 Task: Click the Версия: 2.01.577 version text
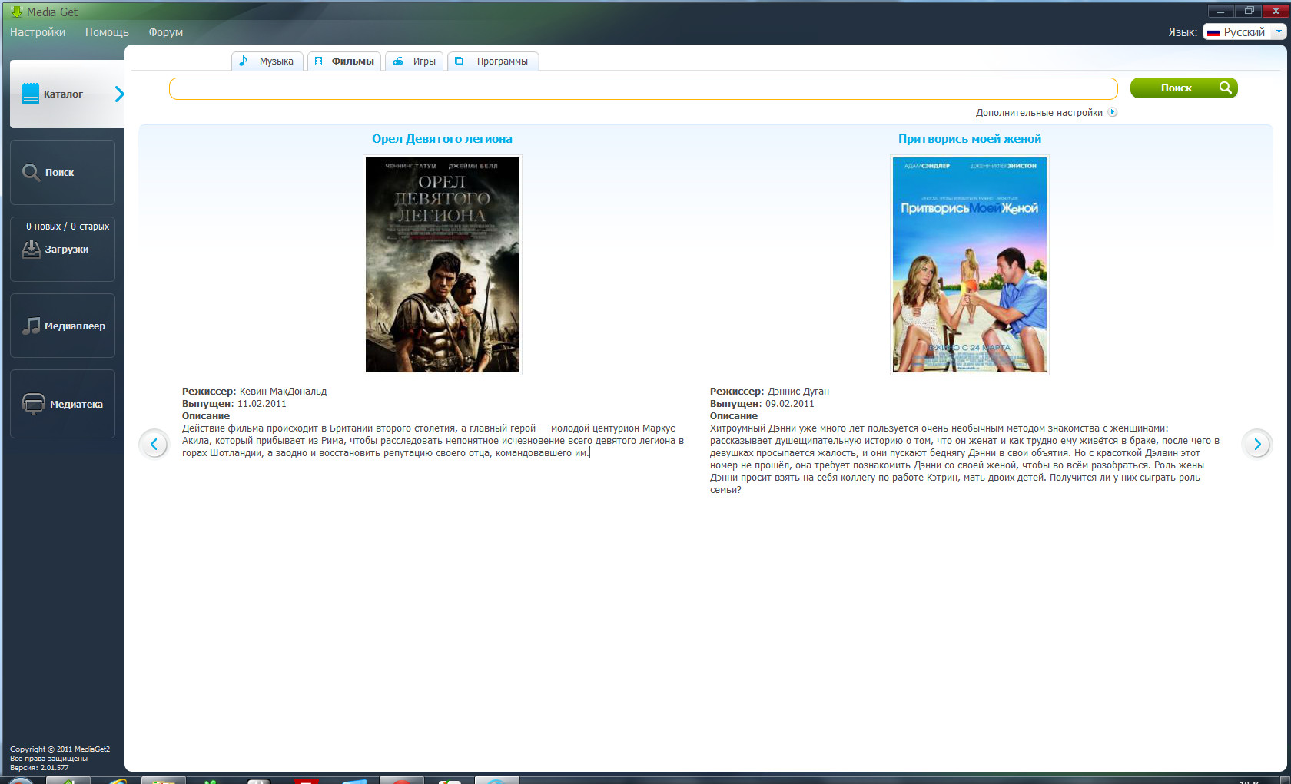point(39,768)
